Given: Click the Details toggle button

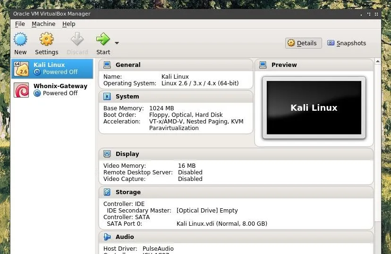Looking at the screenshot, I should click(304, 43).
